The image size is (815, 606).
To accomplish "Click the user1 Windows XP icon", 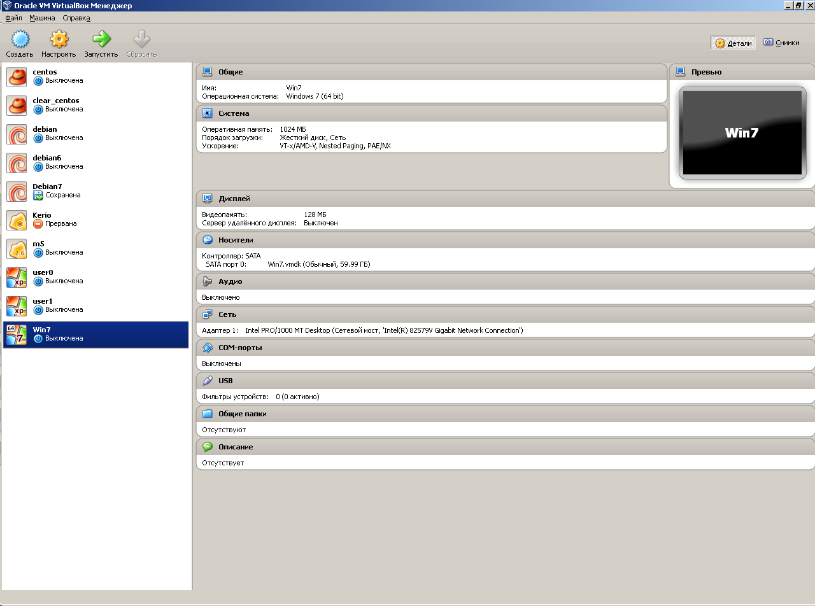I will [x=17, y=306].
